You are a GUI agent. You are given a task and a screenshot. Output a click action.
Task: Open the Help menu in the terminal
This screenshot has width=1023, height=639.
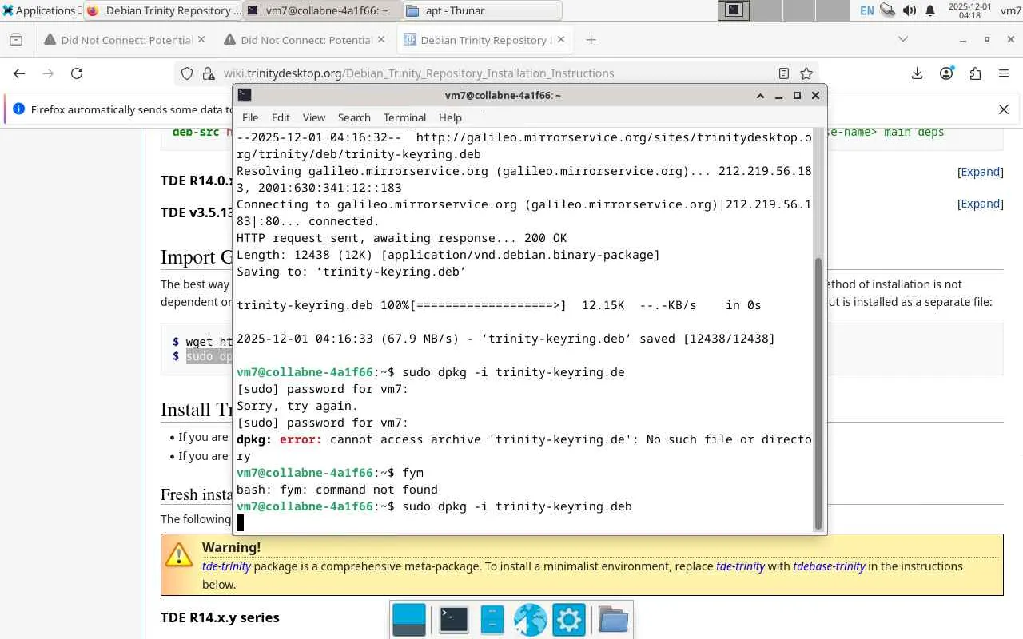tap(450, 117)
